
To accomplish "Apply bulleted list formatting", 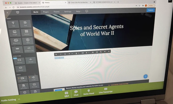I will (x=93, y=52).
